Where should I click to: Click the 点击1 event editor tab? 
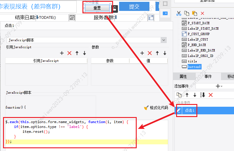pyautogui.click(x=9, y=25)
